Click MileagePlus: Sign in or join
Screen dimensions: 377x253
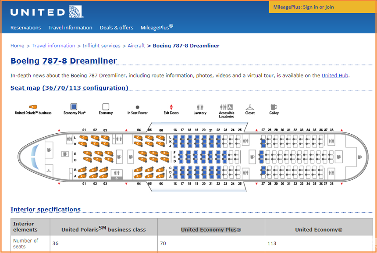pos(303,7)
